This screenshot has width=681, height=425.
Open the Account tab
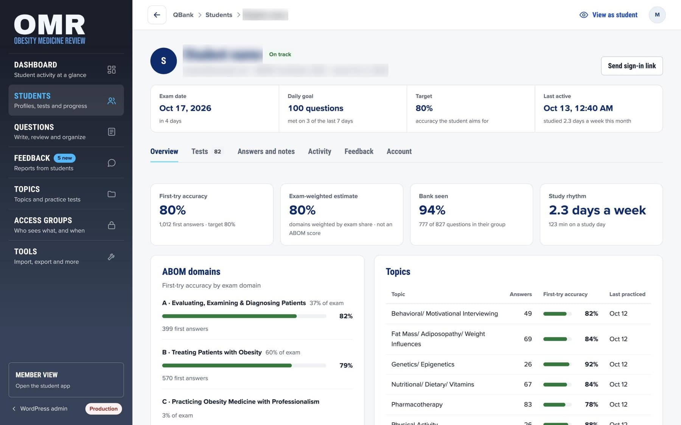pos(399,151)
